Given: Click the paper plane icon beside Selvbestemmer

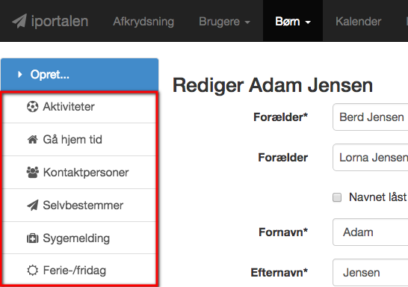Looking at the screenshot, I should pos(33,206).
